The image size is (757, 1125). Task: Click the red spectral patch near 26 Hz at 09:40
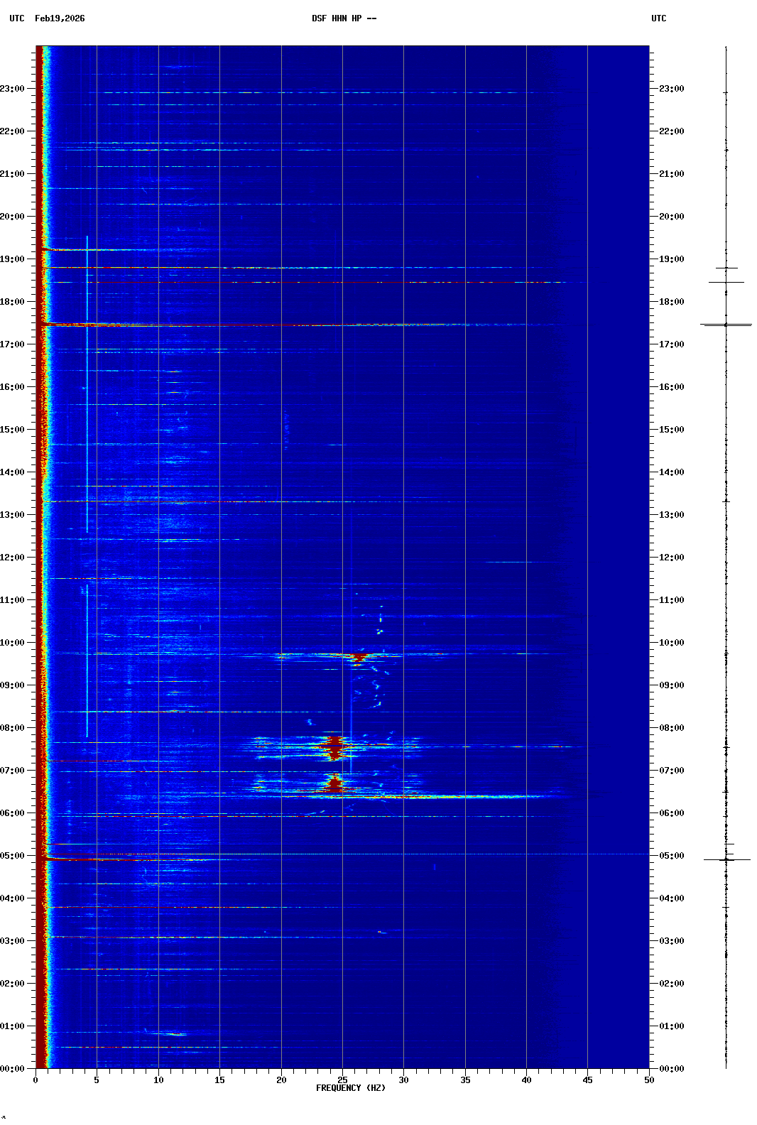359,657
